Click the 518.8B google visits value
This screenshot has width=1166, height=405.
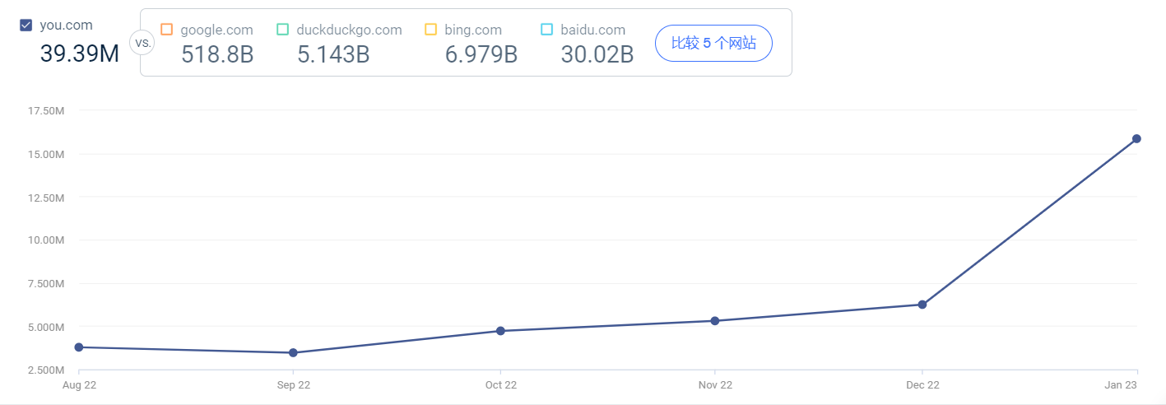tap(217, 55)
